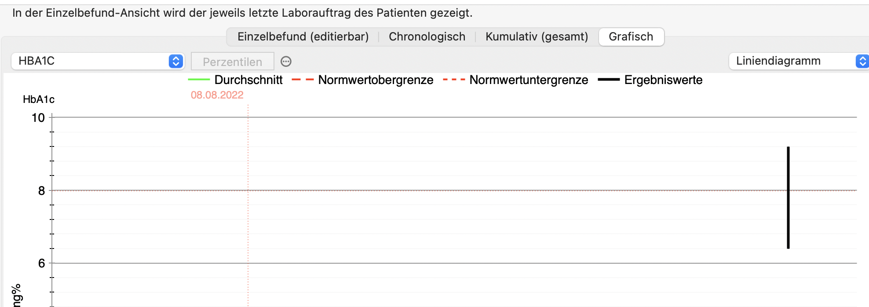Open the Liniendiagramm chart type dropdown
Screen dimensions: 869x307
(799, 61)
